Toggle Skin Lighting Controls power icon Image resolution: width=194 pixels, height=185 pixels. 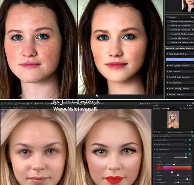tap(190, 149)
